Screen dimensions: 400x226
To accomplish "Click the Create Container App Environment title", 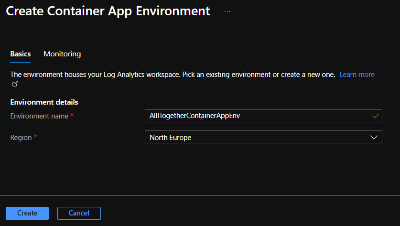I will point(108,11).
